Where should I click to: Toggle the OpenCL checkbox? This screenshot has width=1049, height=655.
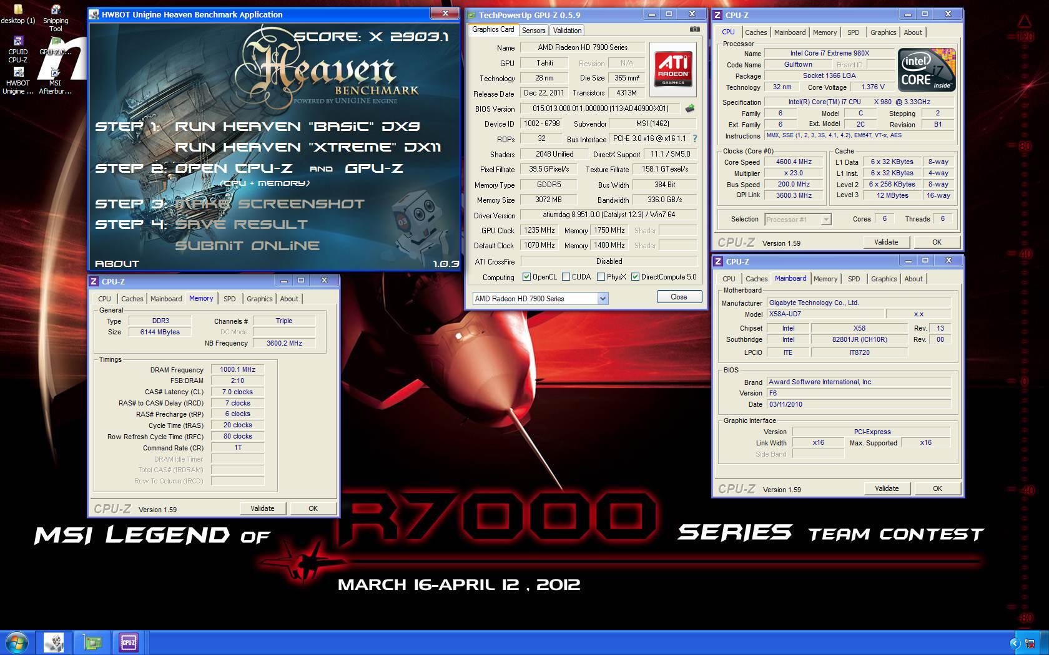coord(526,277)
